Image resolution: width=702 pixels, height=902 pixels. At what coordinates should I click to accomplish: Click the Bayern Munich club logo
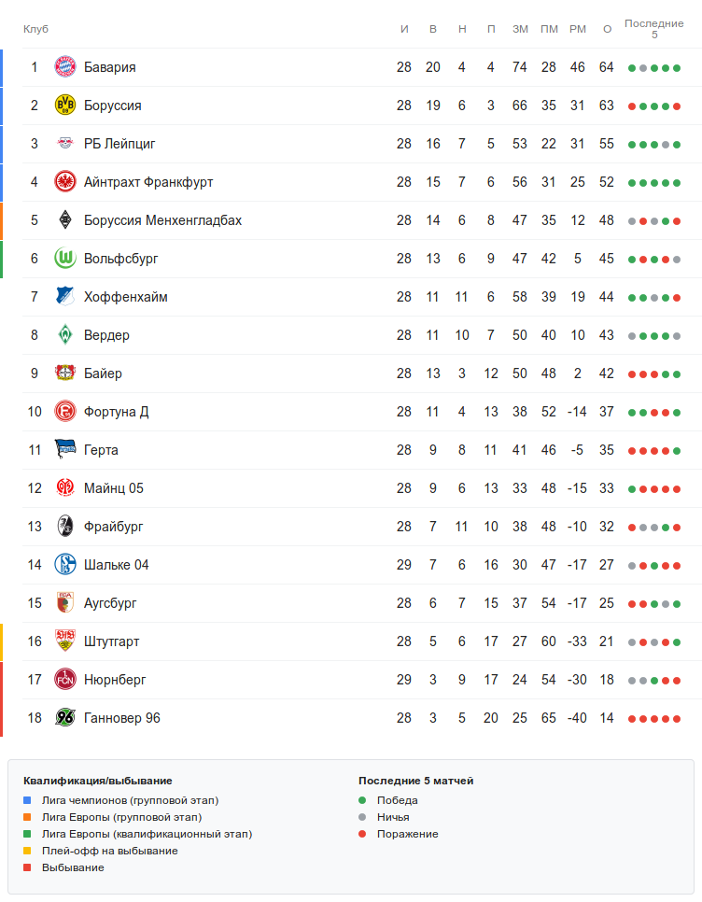(64, 67)
